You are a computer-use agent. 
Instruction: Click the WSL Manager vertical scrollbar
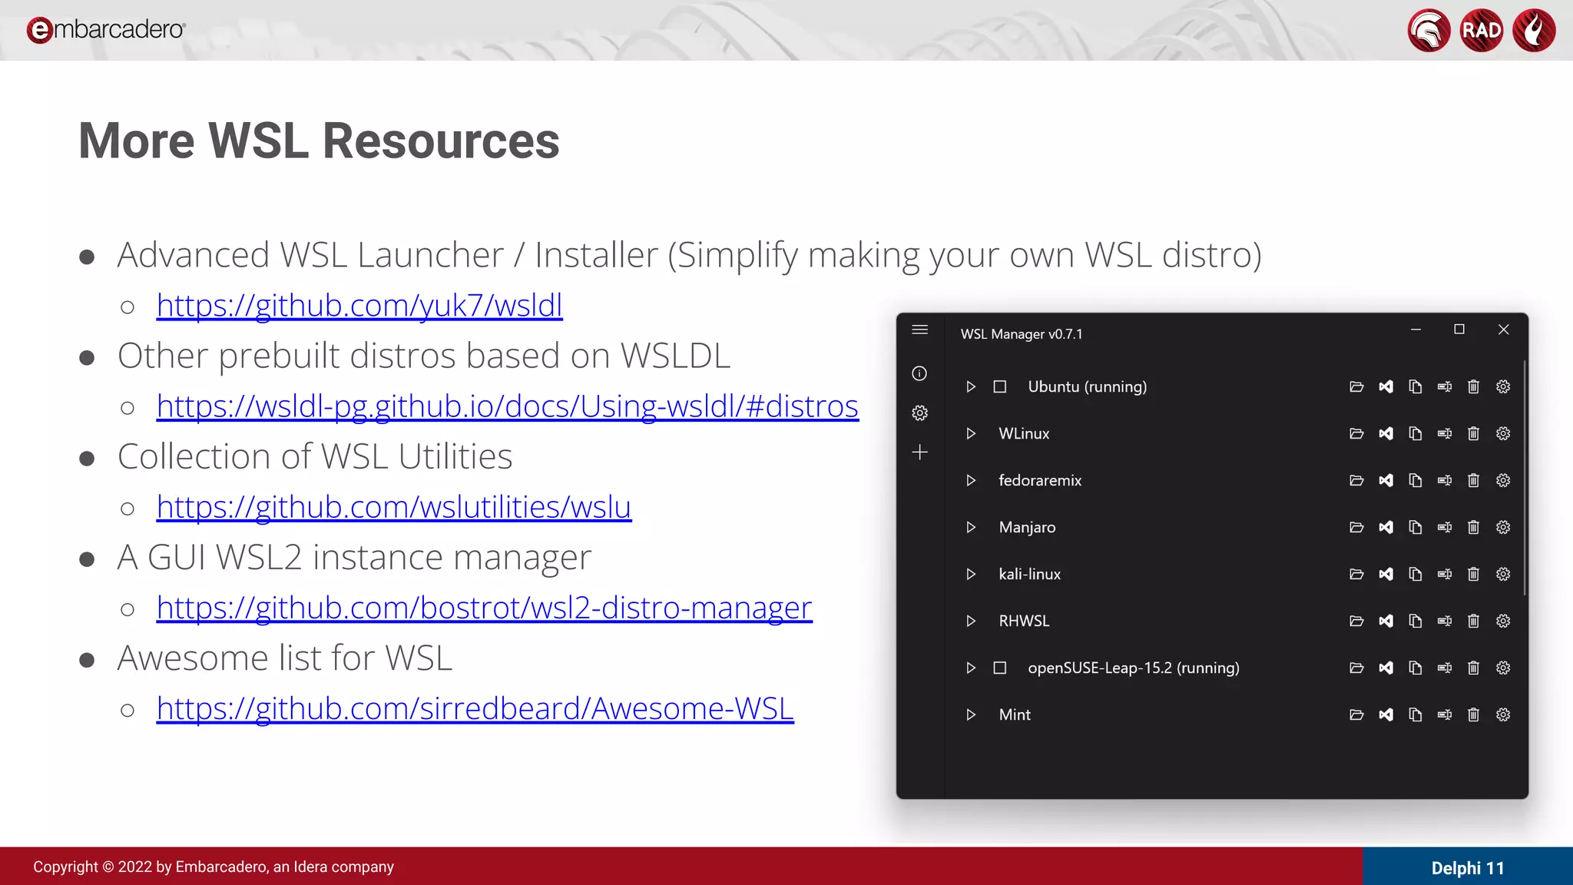point(1525,476)
